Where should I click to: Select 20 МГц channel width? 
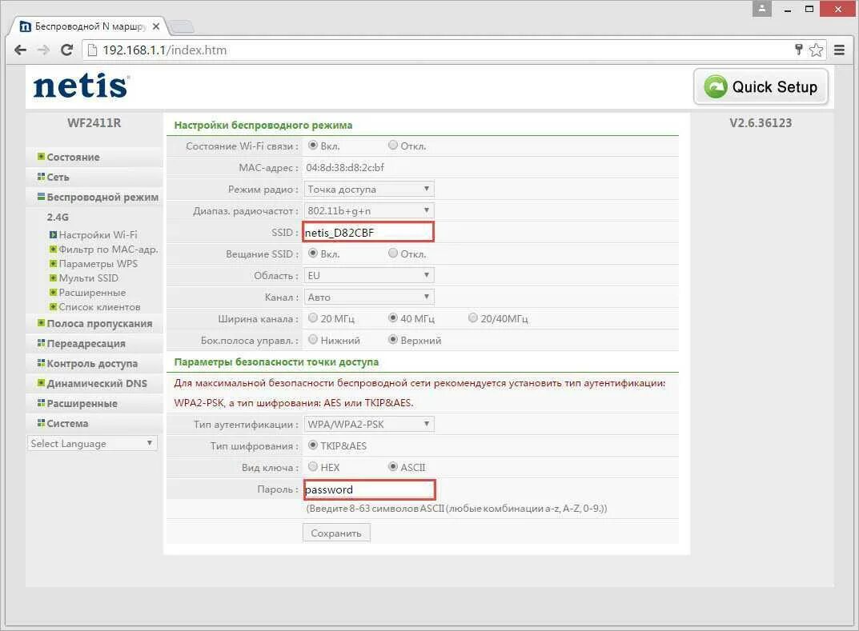pyautogui.click(x=313, y=318)
